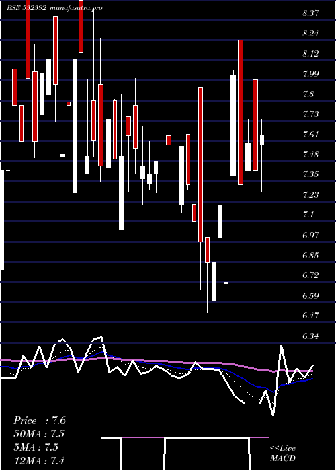Click the 8.24 price axis label

coord(310,34)
